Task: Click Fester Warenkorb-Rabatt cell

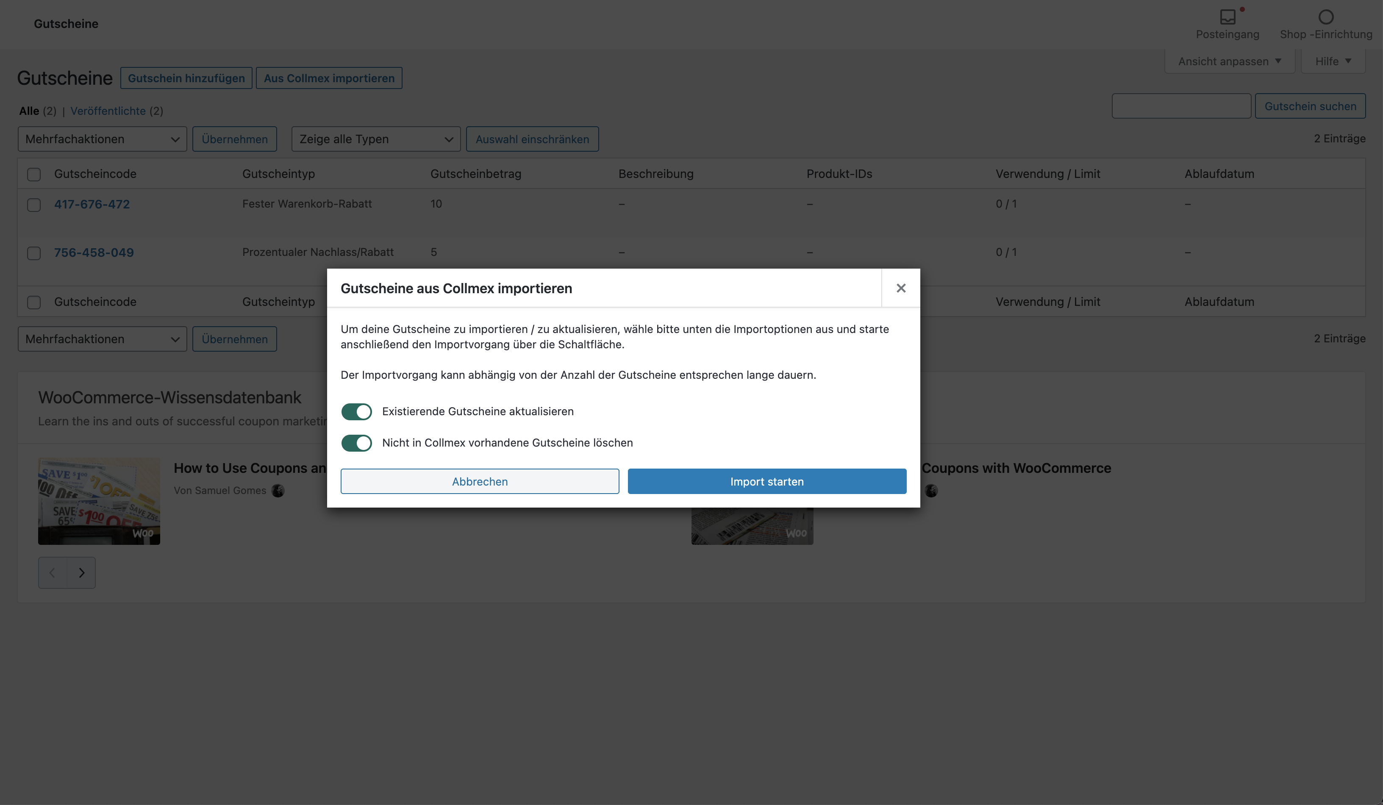Action: 307,204
